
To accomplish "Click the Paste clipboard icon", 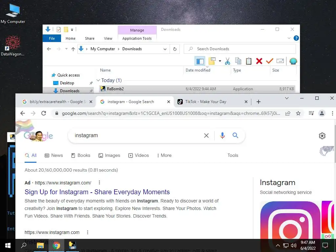I will point(249,61).
